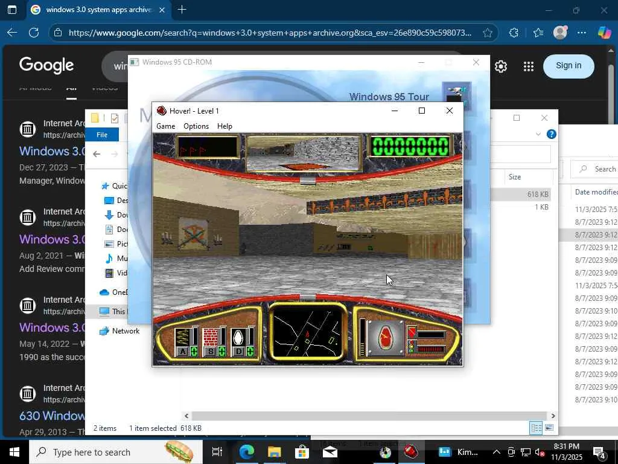Click the D key label under cloak

tap(238, 351)
